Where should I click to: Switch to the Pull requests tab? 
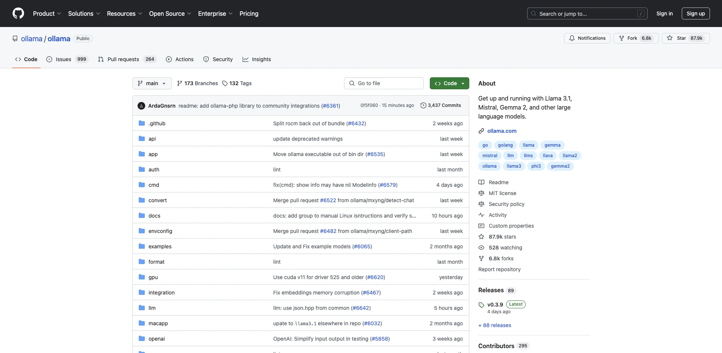(127, 59)
